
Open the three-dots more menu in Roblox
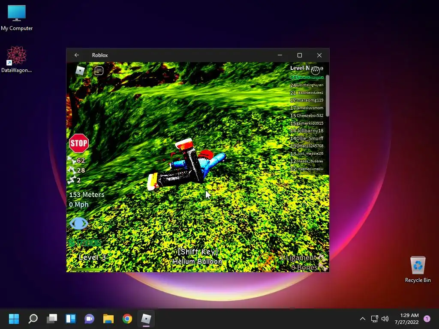tap(316, 70)
